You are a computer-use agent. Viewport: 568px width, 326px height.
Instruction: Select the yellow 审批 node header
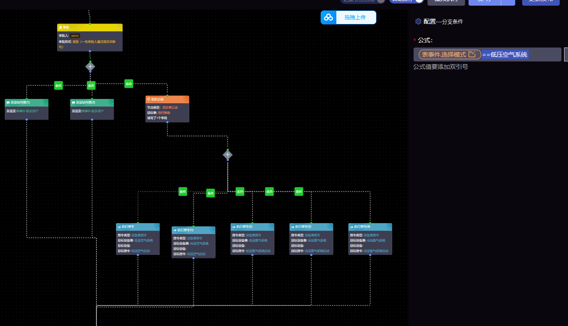click(x=90, y=27)
